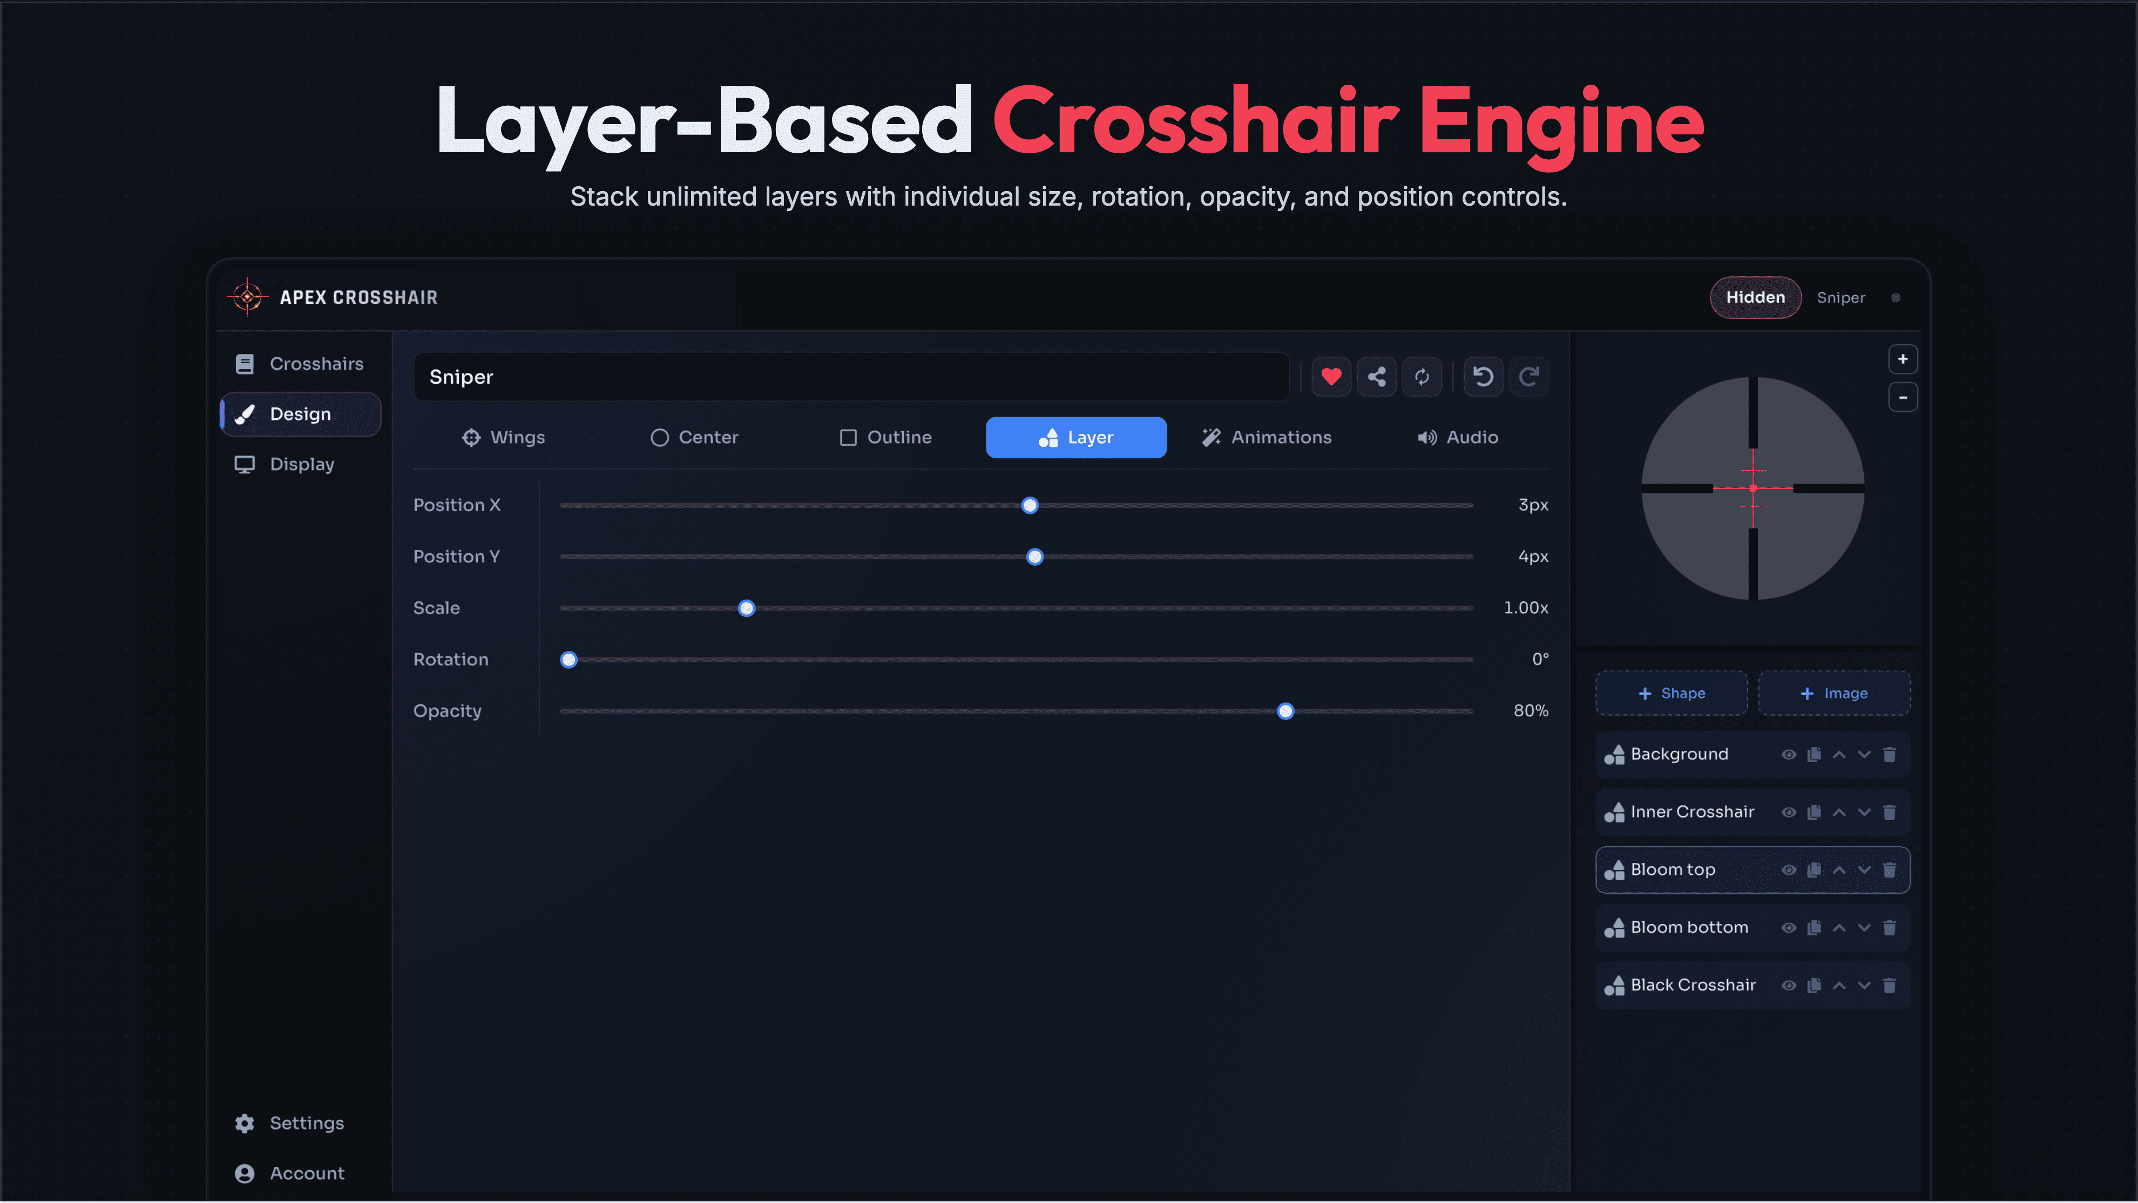
Task: Toggle visibility of Bloom top layer
Action: (x=1789, y=871)
